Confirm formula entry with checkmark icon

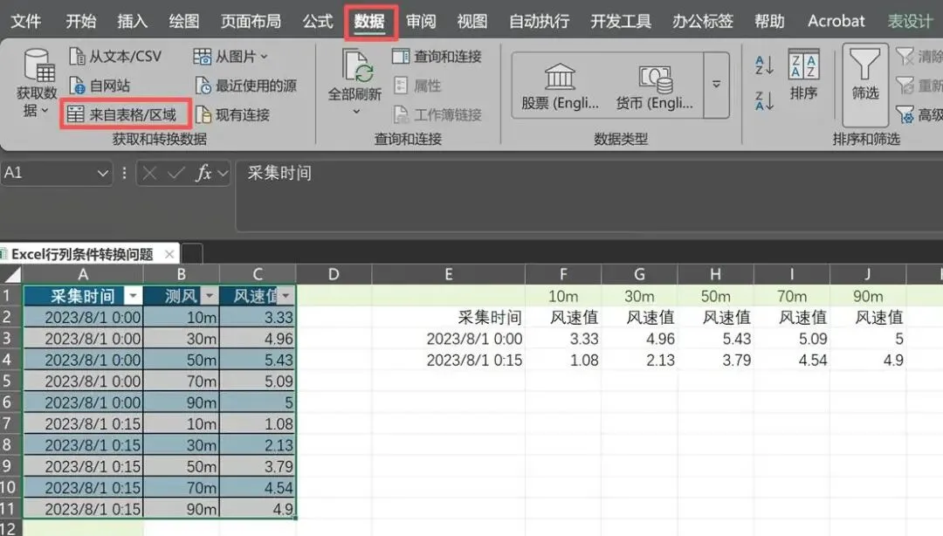(176, 173)
